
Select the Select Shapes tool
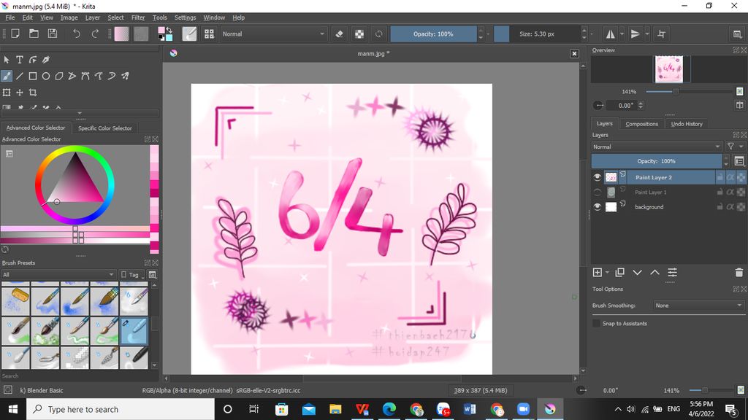6,60
